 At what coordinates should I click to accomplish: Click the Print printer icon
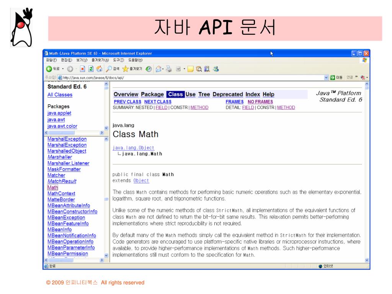pos(169,69)
